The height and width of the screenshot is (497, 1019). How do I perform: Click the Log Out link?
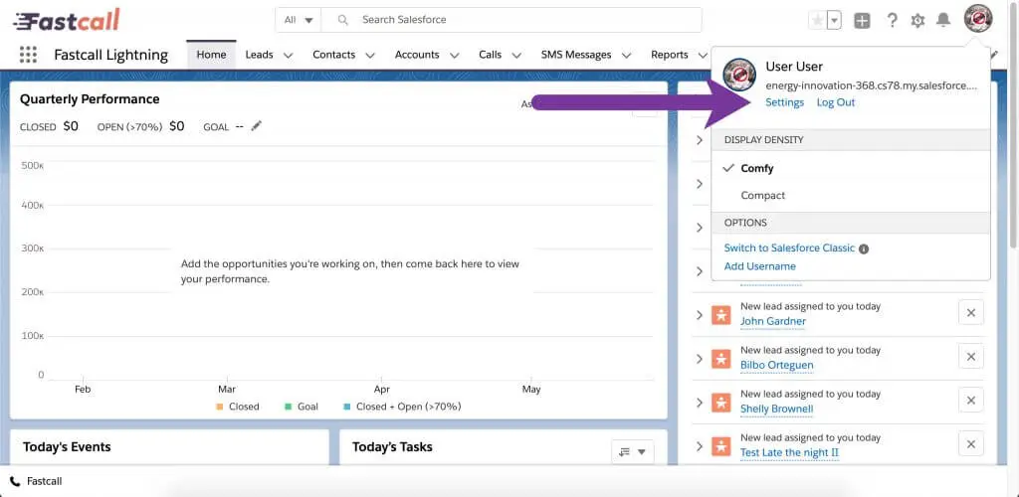(x=836, y=102)
